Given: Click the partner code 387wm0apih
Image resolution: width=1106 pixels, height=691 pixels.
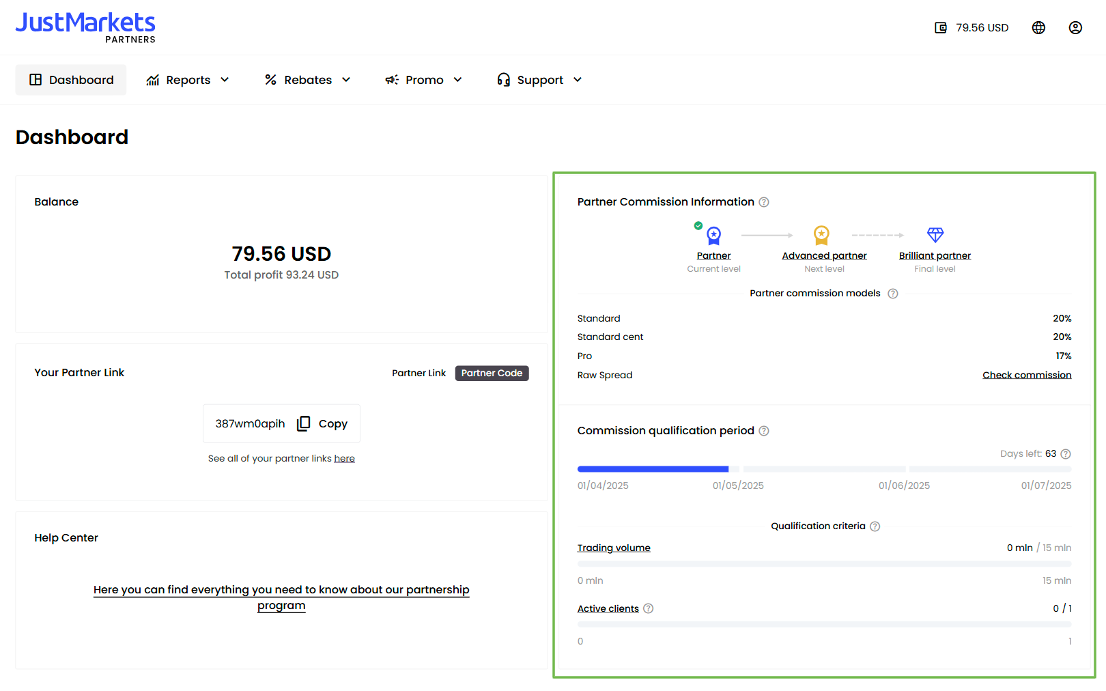Looking at the screenshot, I should 250,424.
